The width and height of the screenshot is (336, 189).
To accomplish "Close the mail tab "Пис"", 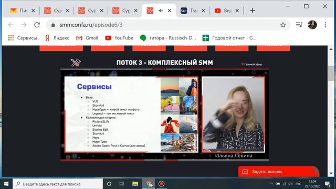I will click(x=33, y=10).
